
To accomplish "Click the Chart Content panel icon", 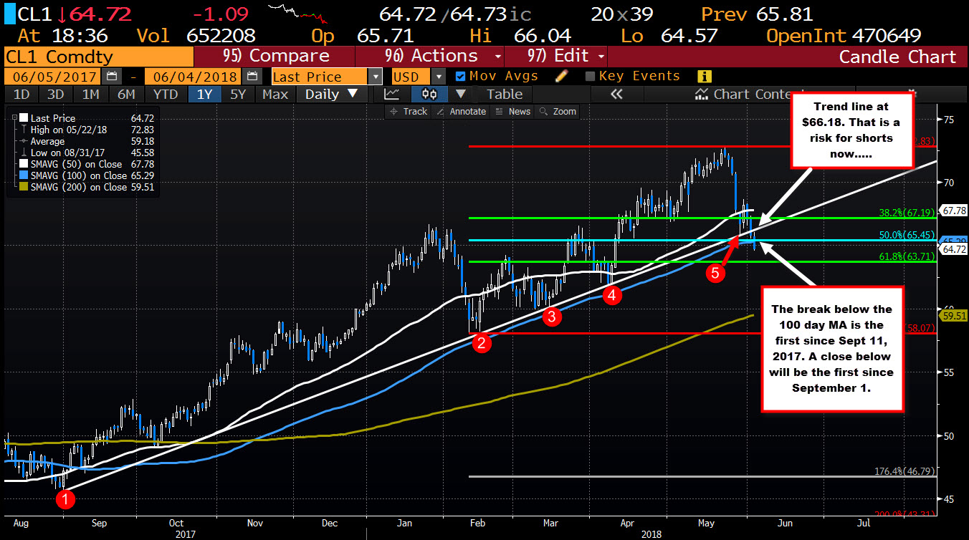I will (702, 94).
